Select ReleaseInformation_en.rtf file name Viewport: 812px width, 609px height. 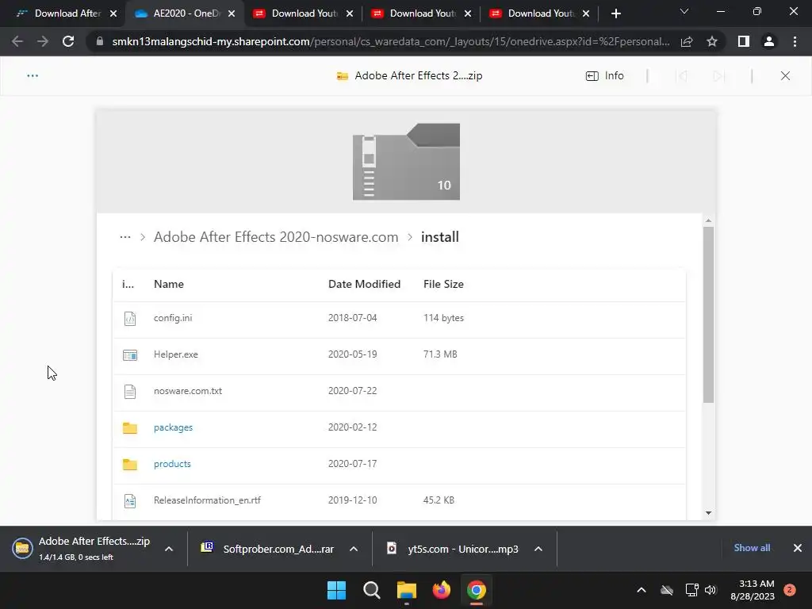coord(207,500)
